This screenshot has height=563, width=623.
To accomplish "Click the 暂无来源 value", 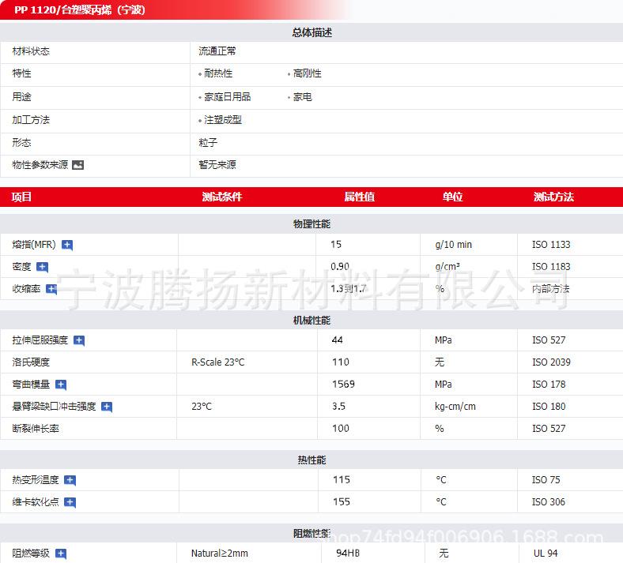I will [x=217, y=165].
